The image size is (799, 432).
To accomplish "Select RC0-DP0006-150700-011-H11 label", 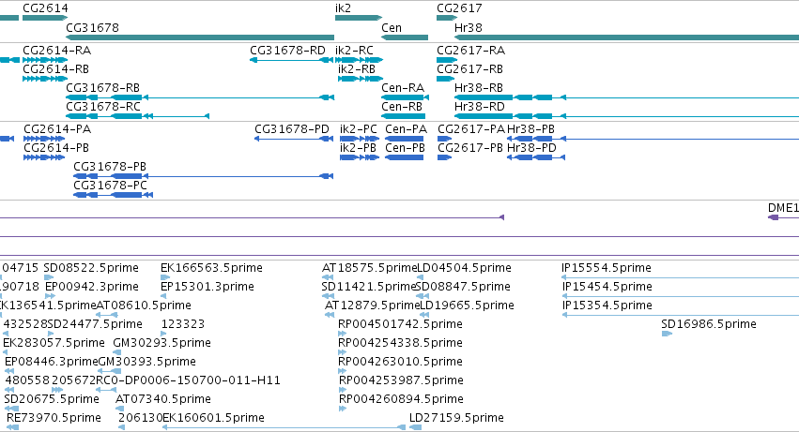I will coord(188,381).
